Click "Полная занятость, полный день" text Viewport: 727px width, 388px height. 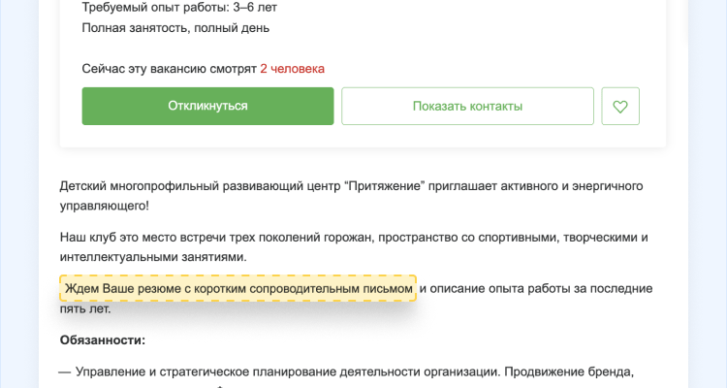point(175,27)
